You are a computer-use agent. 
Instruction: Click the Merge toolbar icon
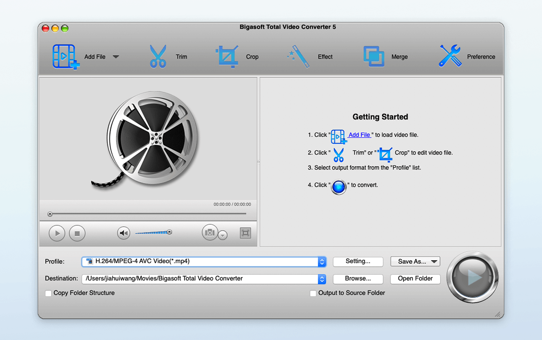(x=374, y=57)
